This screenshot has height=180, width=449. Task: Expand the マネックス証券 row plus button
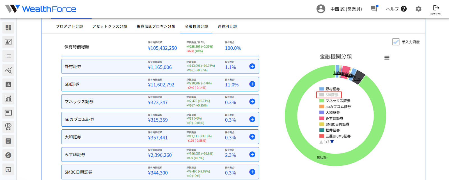click(x=252, y=101)
